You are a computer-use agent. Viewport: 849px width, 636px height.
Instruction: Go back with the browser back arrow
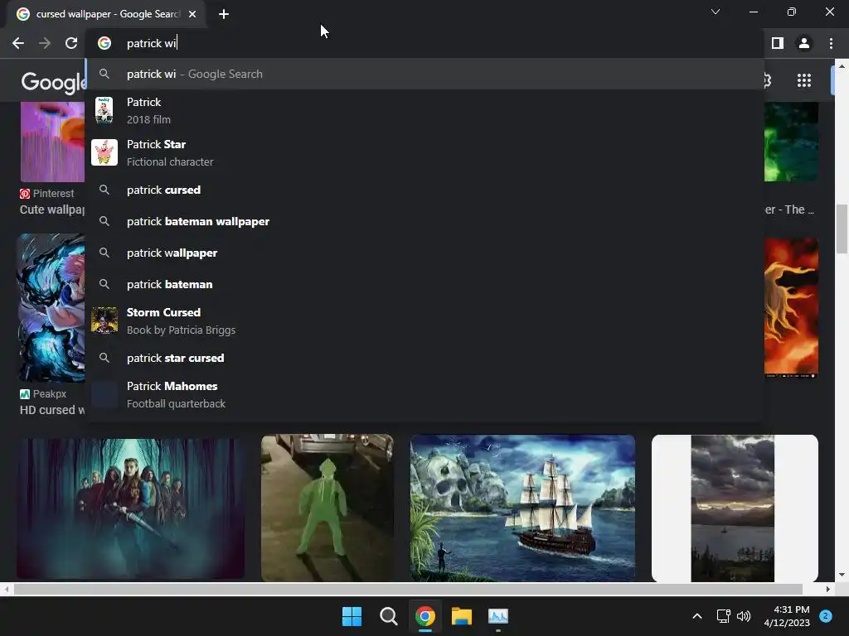[x=18, y=43]
